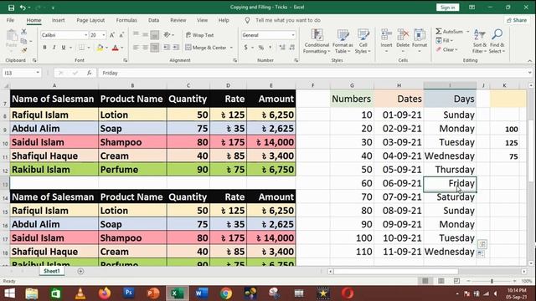Click the Insert Function fx icon
536x301 pixels.
[x=89, y=73]
